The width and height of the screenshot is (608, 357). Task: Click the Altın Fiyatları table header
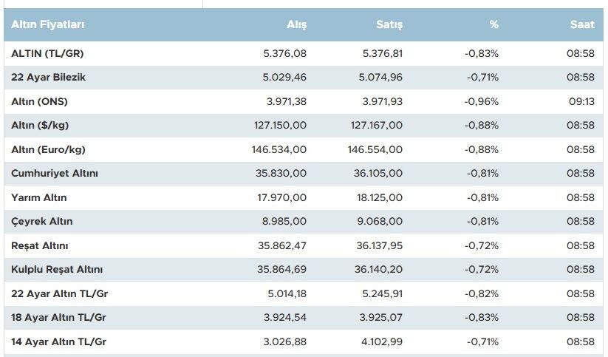48,24
